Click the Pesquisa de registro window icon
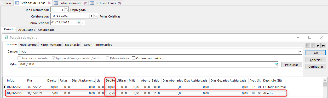This screenshot has height=98, width=328. [x=6, y=38]
